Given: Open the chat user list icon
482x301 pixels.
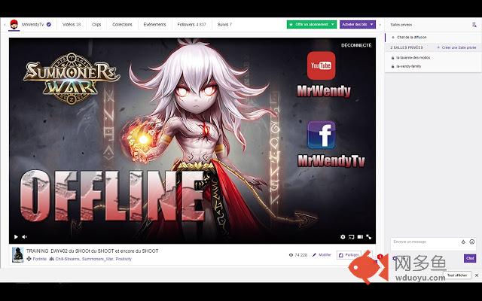Looking at the screenshot, I should (x=474, y=24).
